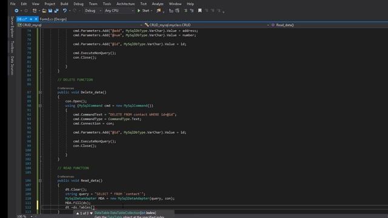
Task: Close the DB.cs tab
Action: pos(36,19)
